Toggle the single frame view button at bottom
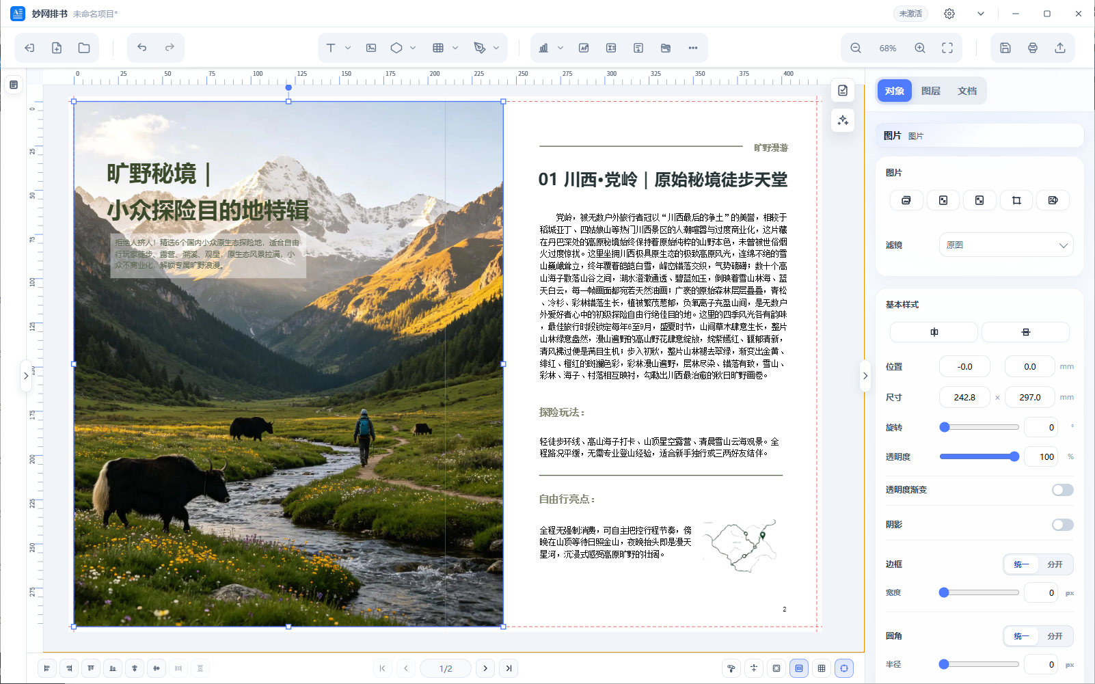1095x684 pixels. (776, 668)
